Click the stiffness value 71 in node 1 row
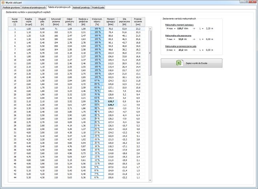Viewport: 258px width, 189px height. click(56, 29)
